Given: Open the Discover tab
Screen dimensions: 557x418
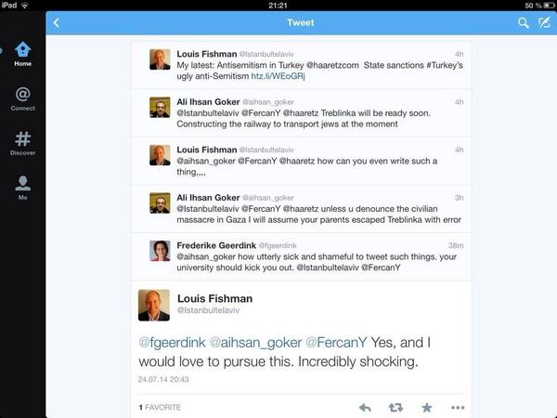Looking at the screenshot, I should 22,143.
